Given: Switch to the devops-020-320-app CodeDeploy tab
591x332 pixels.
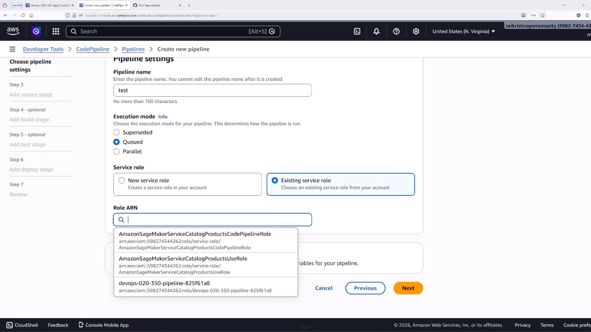Looking at the screenshot, I should coord(50,5).
